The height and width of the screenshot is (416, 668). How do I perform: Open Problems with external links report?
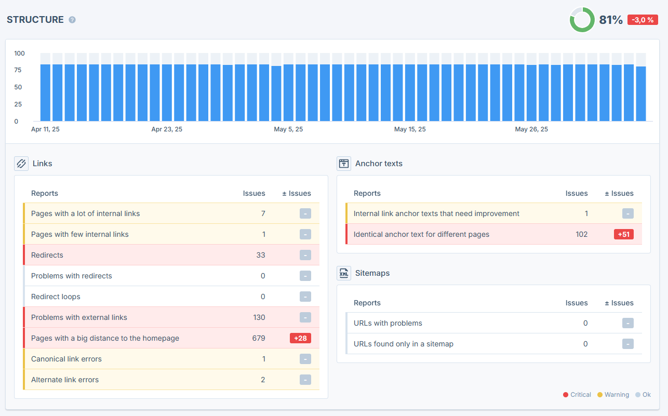click(x=171, y=317)
